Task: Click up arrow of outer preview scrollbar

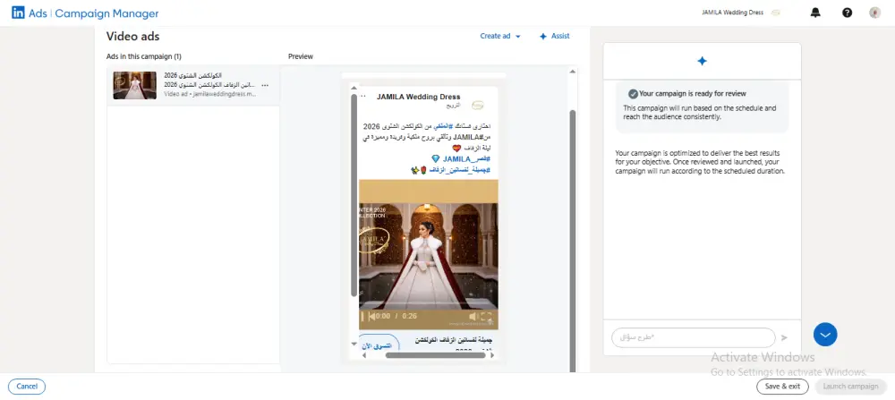Action: [573, 72]
